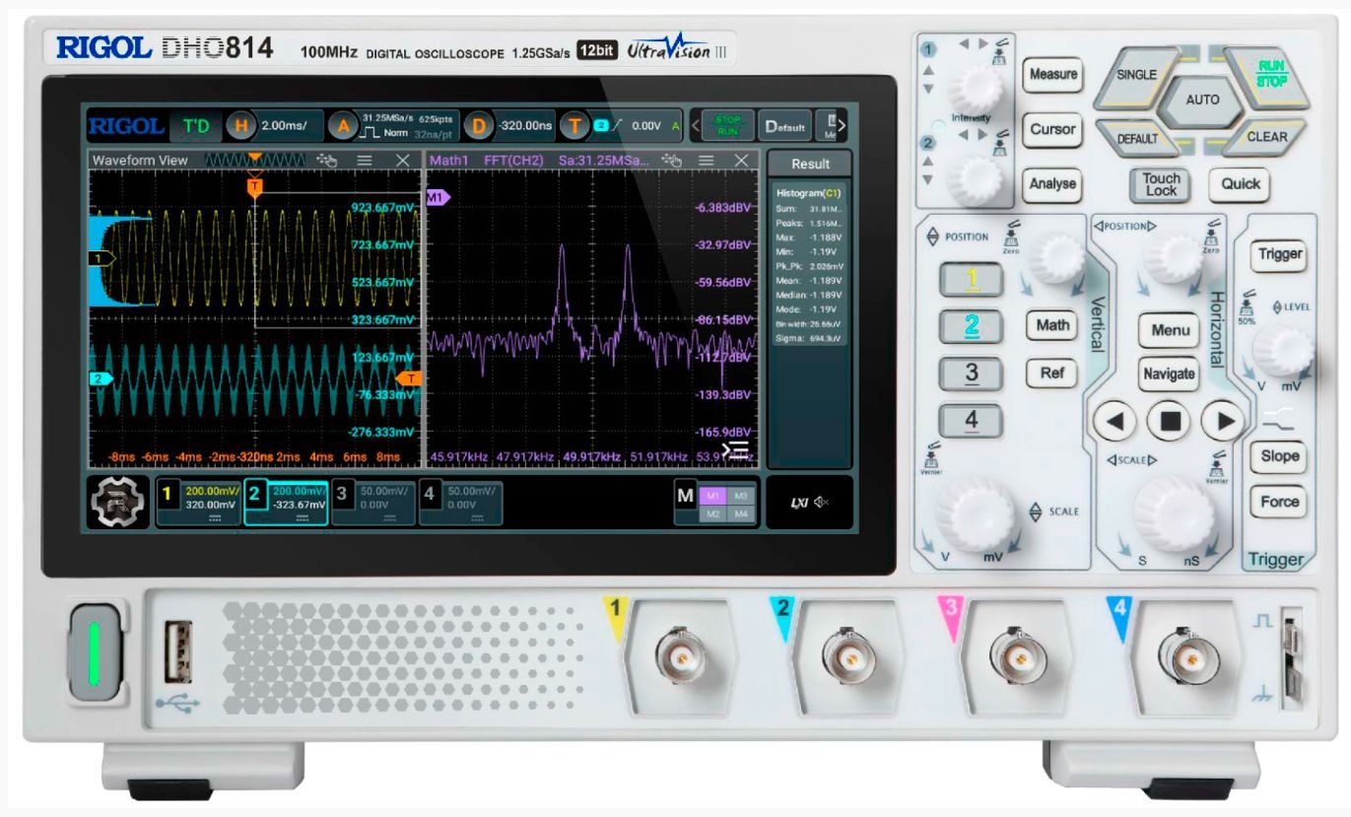Collapse the Result panel with the arrow-list icon
The width and height of the screenshot is (1351, 817).
click(x=735, y=451)
